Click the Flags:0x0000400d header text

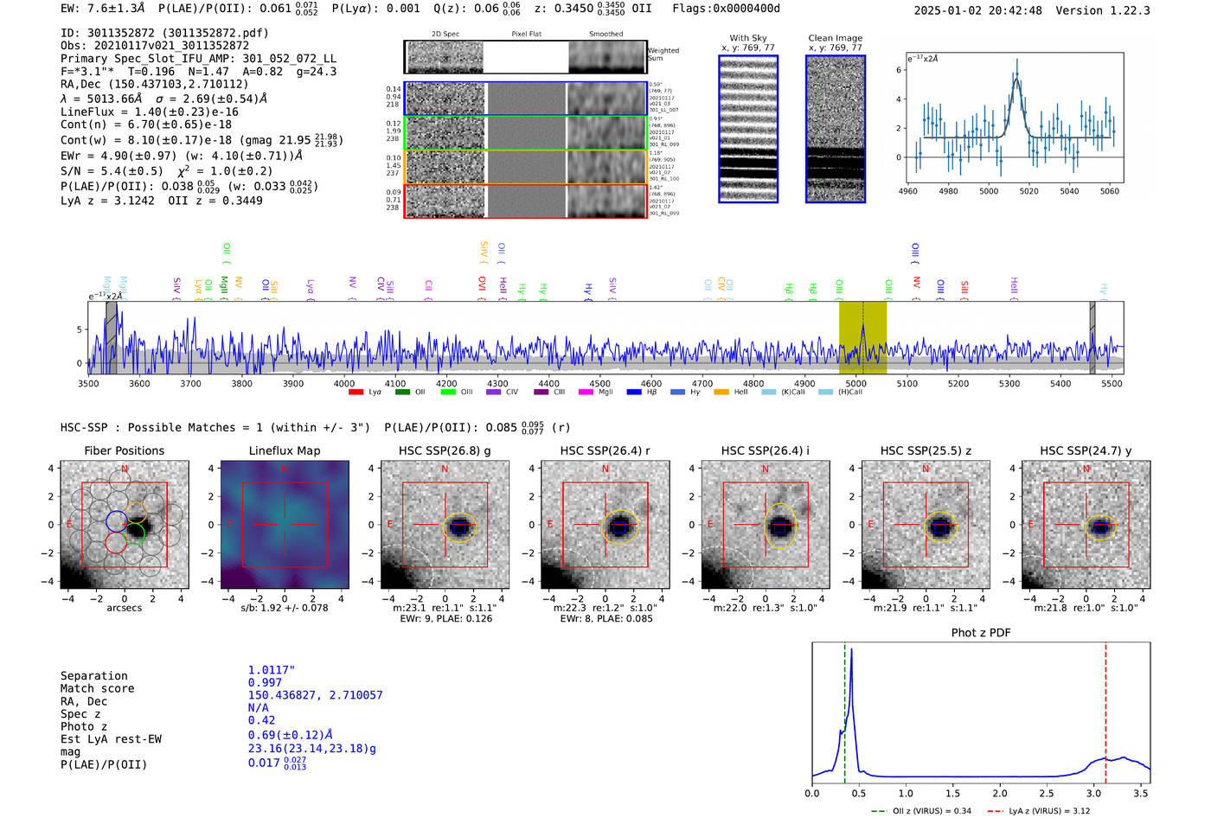coord(726,9)
